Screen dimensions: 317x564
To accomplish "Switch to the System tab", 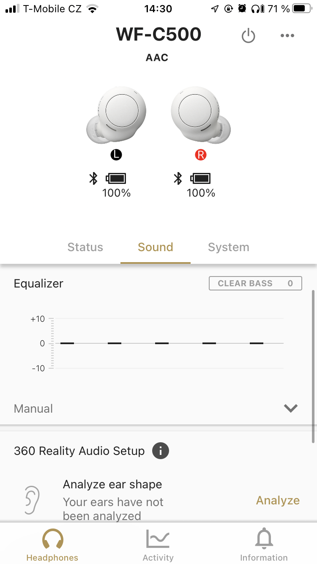I will point(229,247).
